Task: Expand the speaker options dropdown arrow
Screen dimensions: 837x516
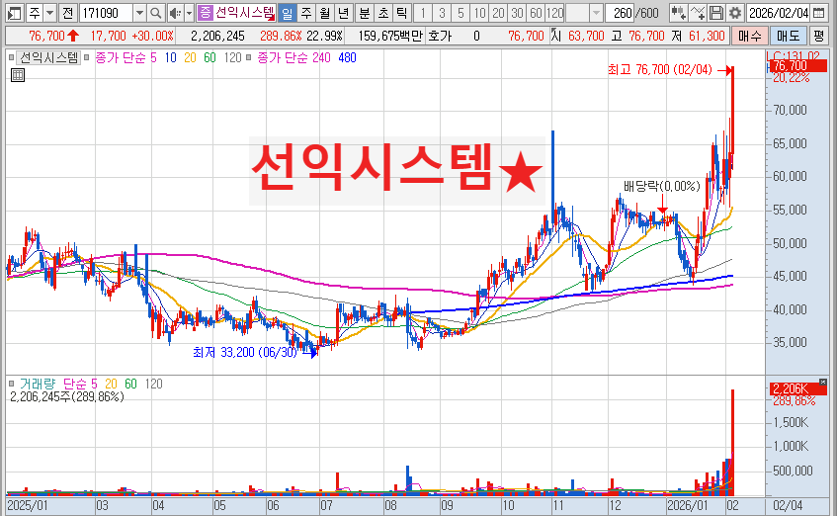Action: (x=189, y=13)
